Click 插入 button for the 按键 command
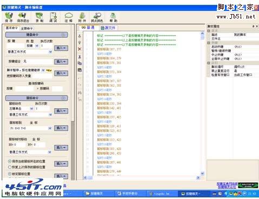 coord(61,48)
